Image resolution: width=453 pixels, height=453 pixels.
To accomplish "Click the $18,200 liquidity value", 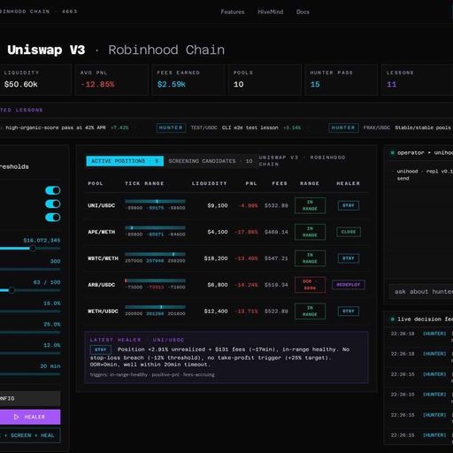I will 216,258.
